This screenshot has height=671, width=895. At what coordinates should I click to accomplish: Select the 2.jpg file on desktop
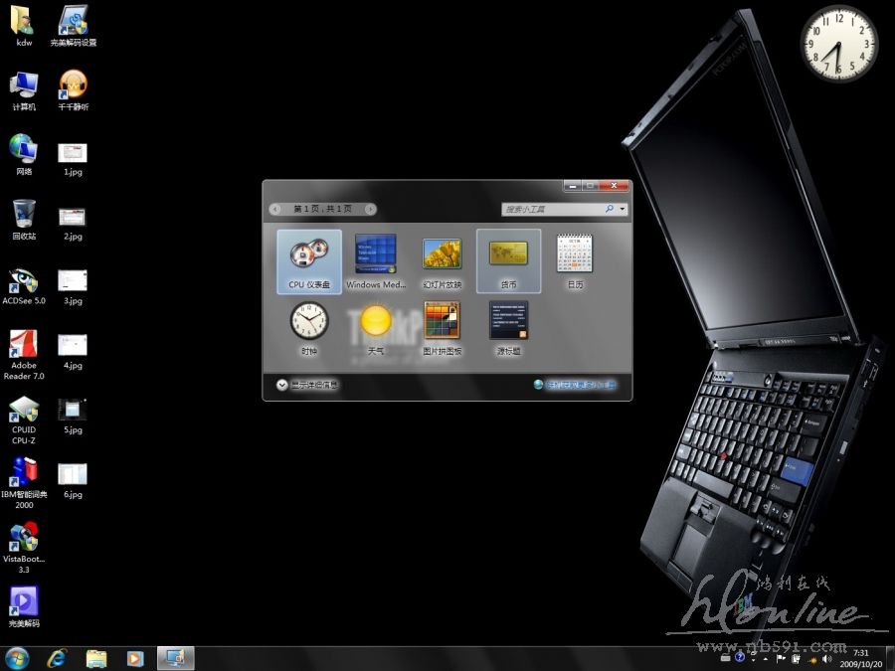coord(73,225)
